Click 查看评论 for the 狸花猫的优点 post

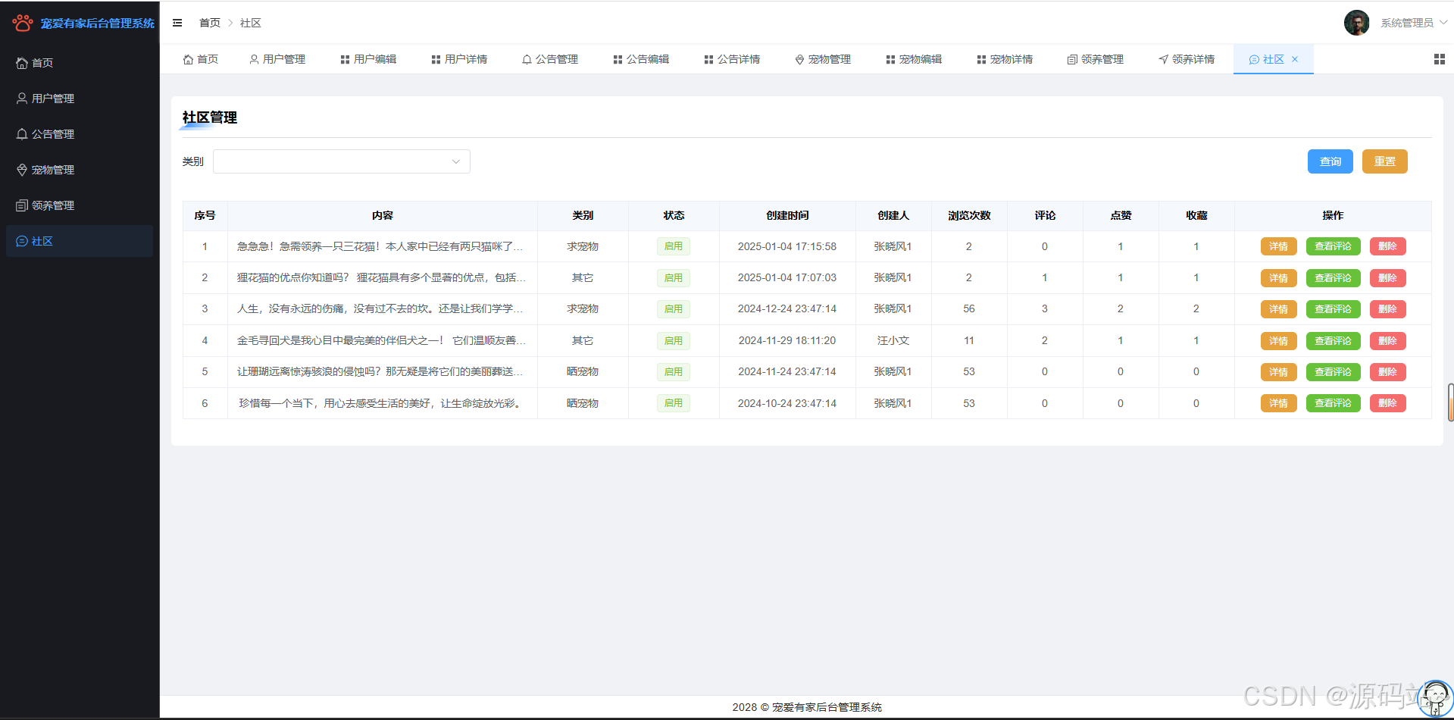(x=1333, y=278)
